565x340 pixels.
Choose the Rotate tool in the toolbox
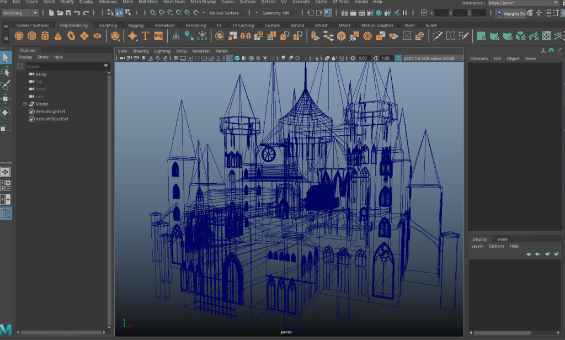coord(6,112)
